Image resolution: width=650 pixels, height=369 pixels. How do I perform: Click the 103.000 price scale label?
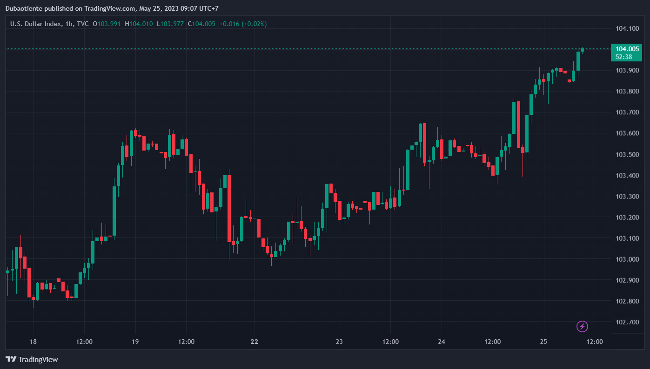[x=627, y=259]
